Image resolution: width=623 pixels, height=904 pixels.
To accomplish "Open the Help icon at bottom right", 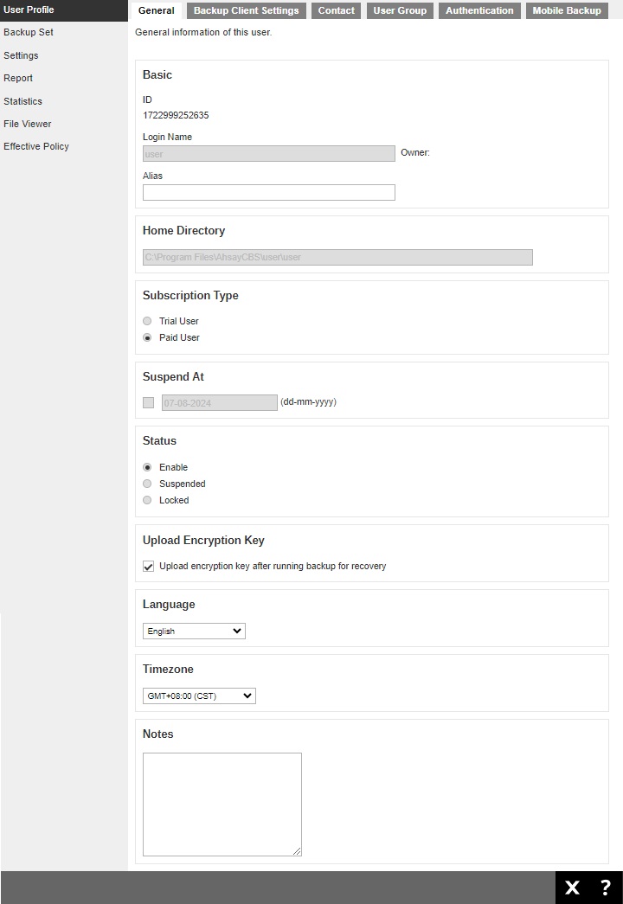I will [x=604, y=888].
